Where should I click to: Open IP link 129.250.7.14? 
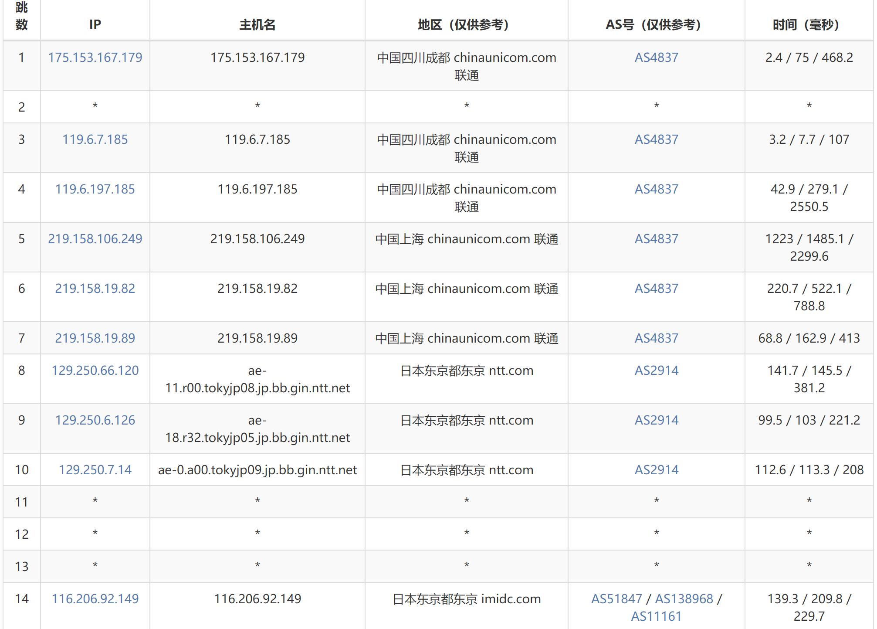click(95, 470)
